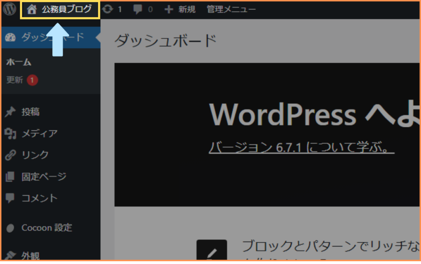This screenshot has height=264, width=421.
Task: Open 更新 in the sidebar submenu
Action: tap(14, 80)
